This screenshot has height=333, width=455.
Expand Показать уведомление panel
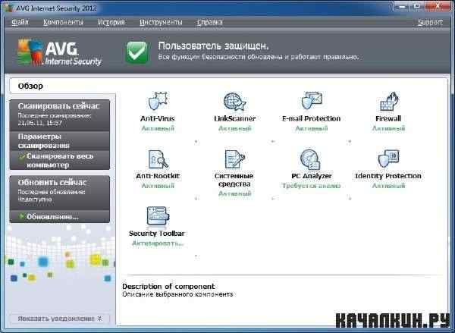(60, 319)
